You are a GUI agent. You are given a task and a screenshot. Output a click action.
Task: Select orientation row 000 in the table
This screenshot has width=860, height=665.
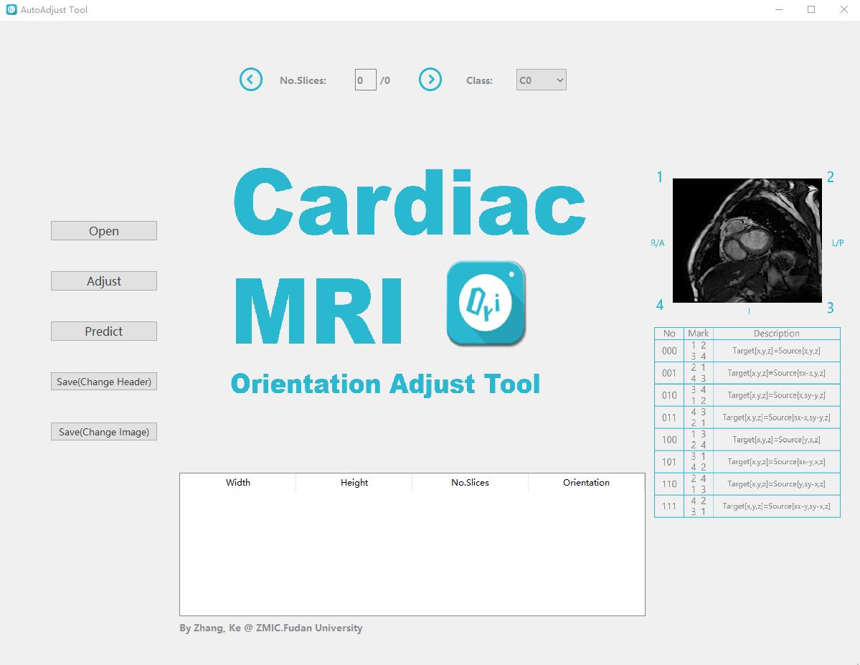click(747, 351)
